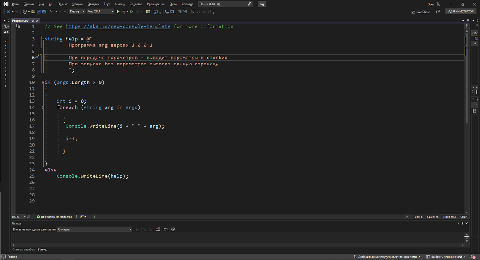This screenshot has width=480, height=260.
Task: Open the Файл menu
Action: point(15,4)
